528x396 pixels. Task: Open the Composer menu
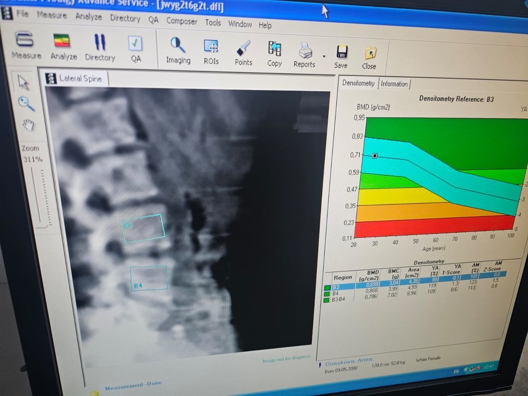[x=182, y=22]
